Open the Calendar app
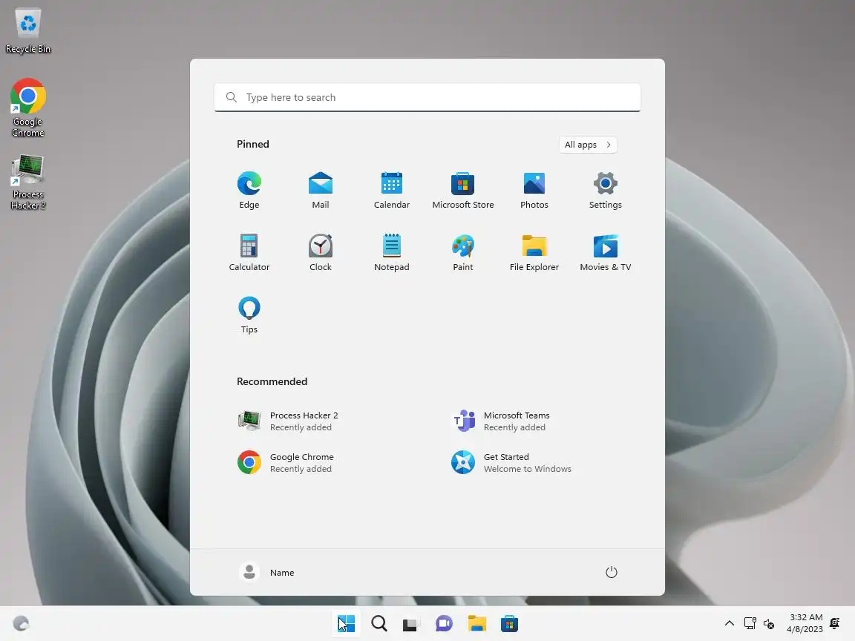 392,190
